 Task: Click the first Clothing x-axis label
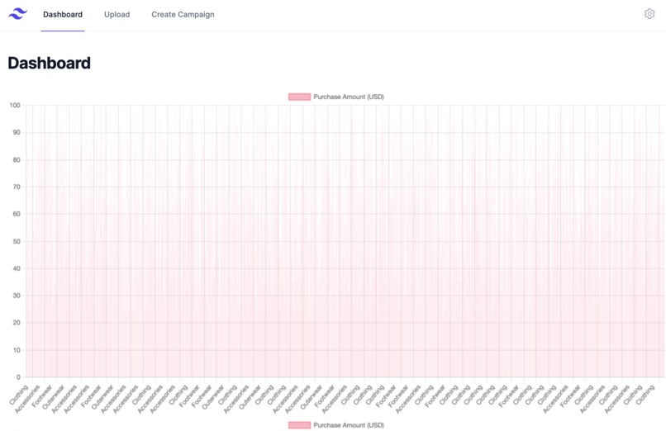pos(19,395)
